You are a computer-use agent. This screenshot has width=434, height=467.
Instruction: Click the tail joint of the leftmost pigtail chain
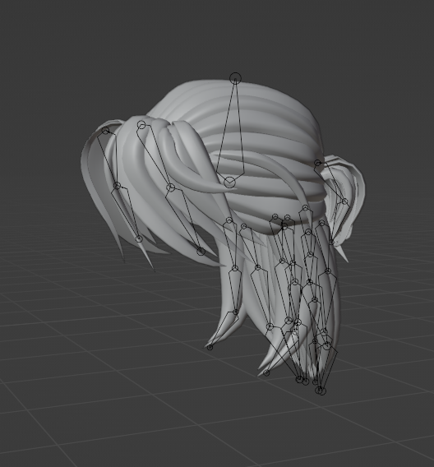(x=139, y=239)
